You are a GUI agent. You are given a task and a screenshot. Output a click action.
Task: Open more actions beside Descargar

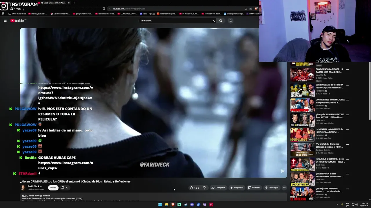click(284, 188)
